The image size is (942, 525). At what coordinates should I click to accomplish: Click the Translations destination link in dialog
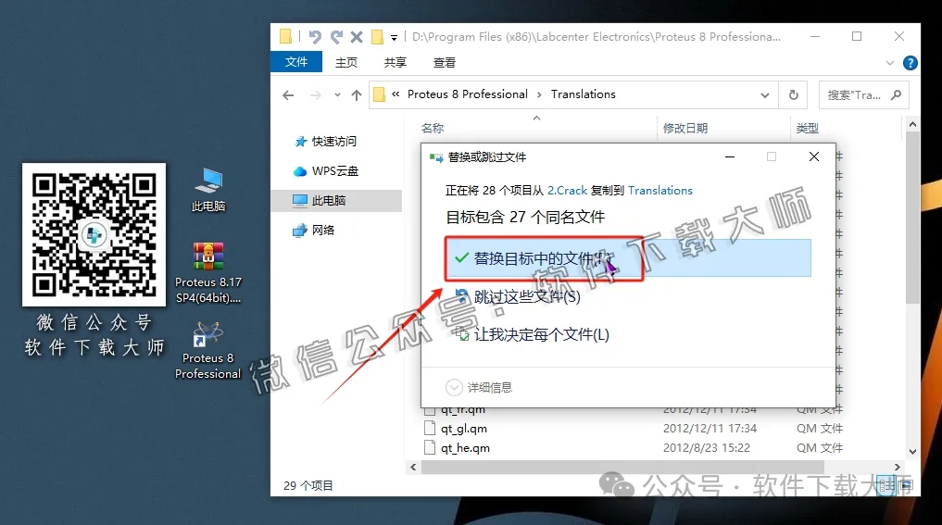[x=660, y=191]
